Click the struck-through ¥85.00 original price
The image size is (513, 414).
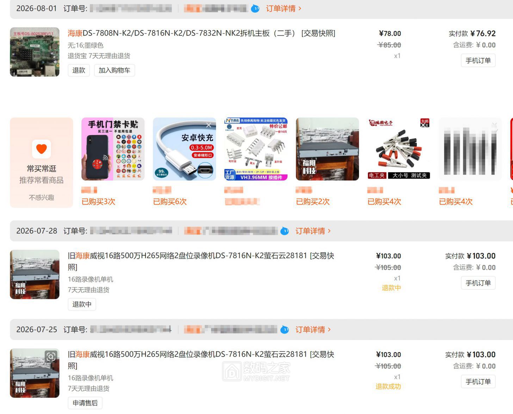[x=389, y=45]
